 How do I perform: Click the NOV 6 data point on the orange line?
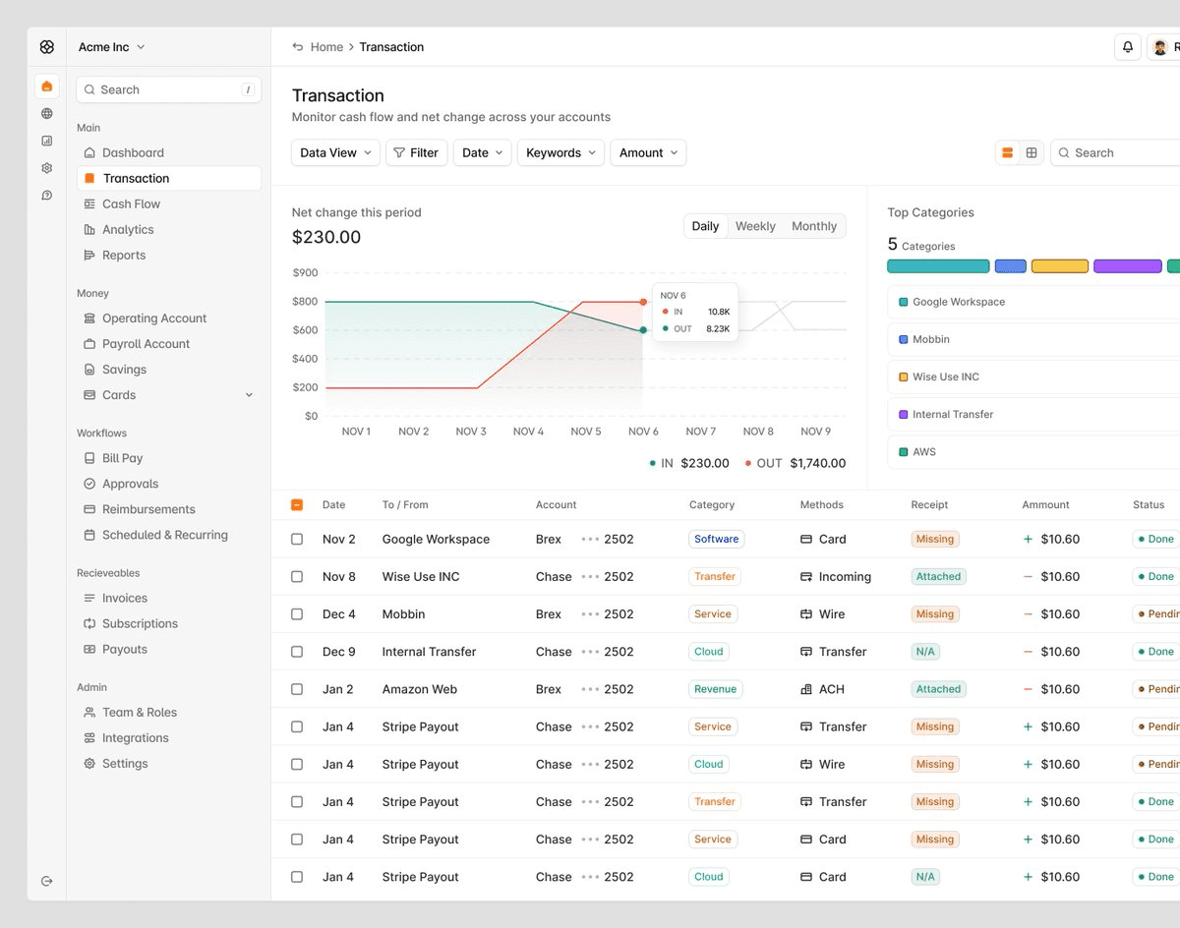pos(643,302)
